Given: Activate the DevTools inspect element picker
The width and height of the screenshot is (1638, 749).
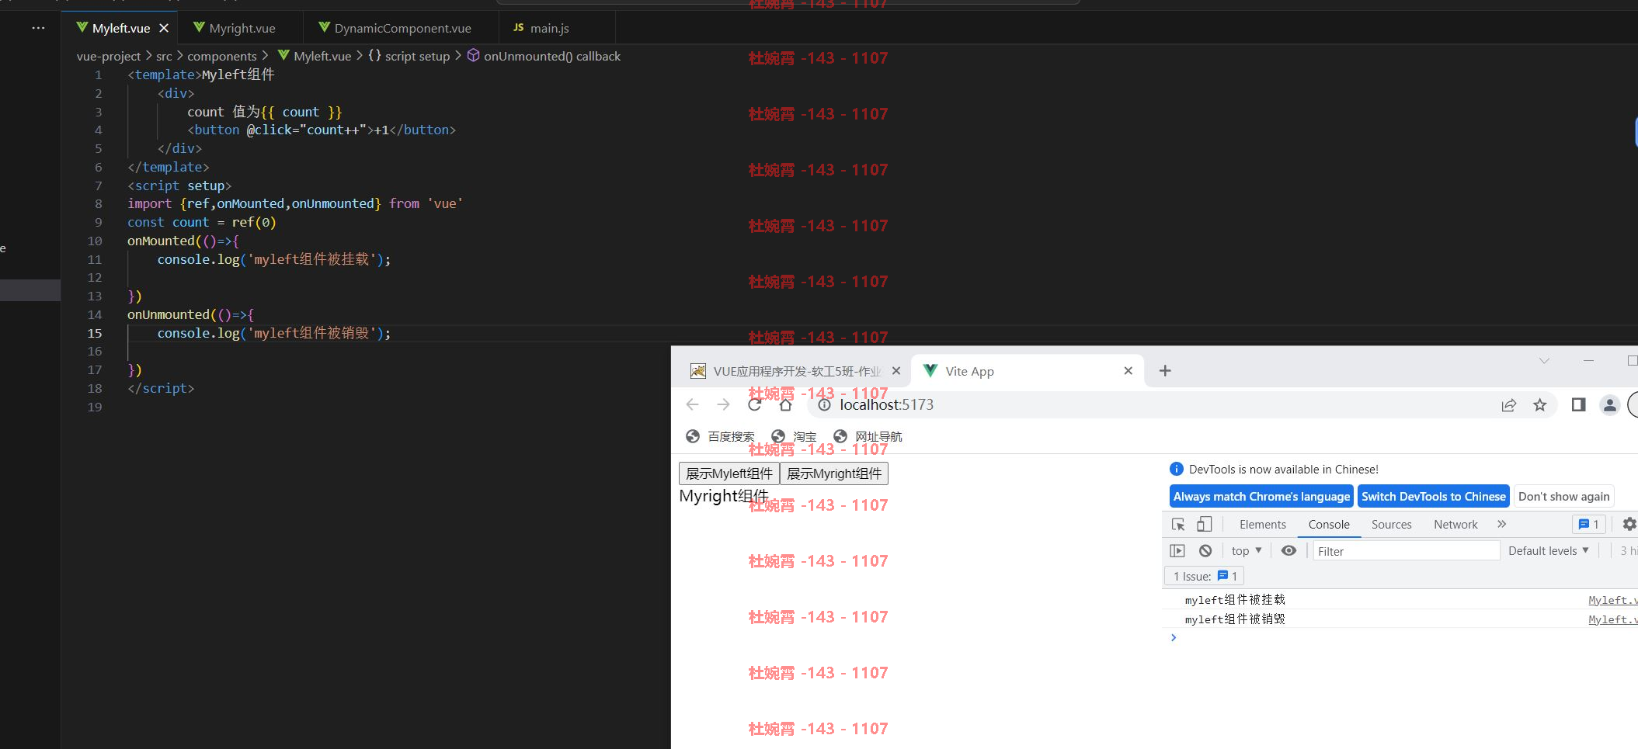Looking at the screenshot, I should (x=1178, y=525).
